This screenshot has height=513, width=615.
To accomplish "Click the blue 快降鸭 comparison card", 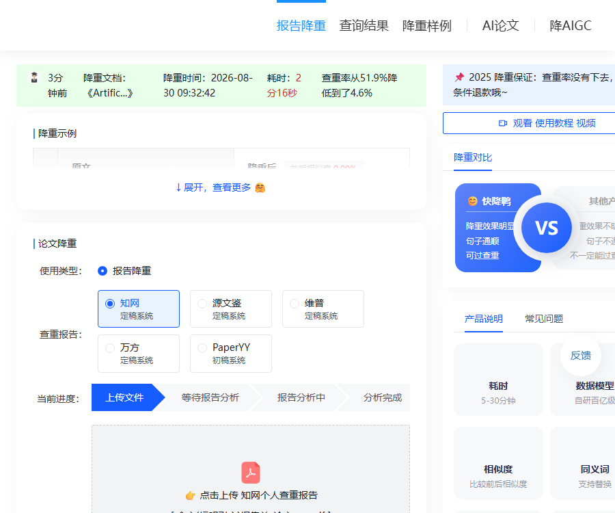I will click(498, 228).
